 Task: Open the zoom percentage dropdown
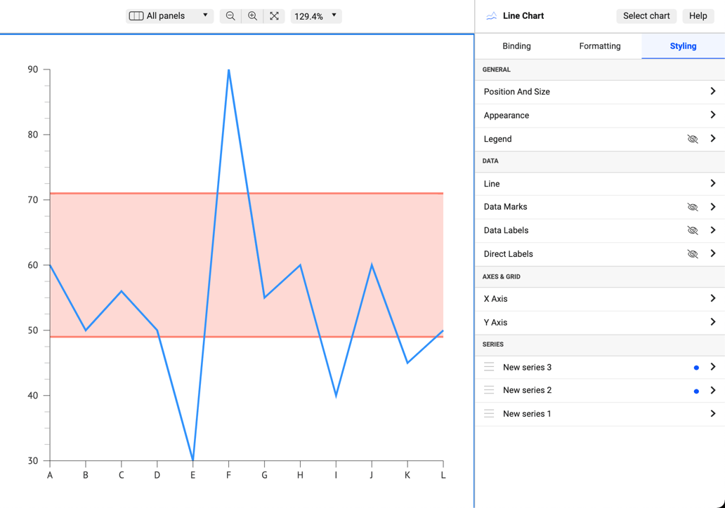click(334, 15)
